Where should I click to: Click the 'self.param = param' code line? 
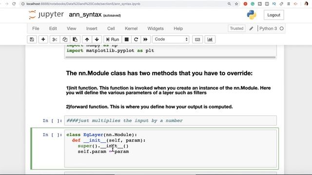103,152
